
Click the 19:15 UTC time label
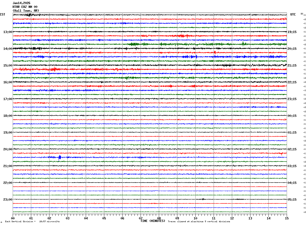[x=292, y=32]
